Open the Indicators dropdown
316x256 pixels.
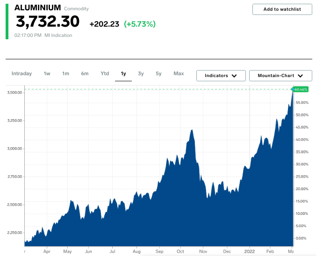click(x=221, y=76)
